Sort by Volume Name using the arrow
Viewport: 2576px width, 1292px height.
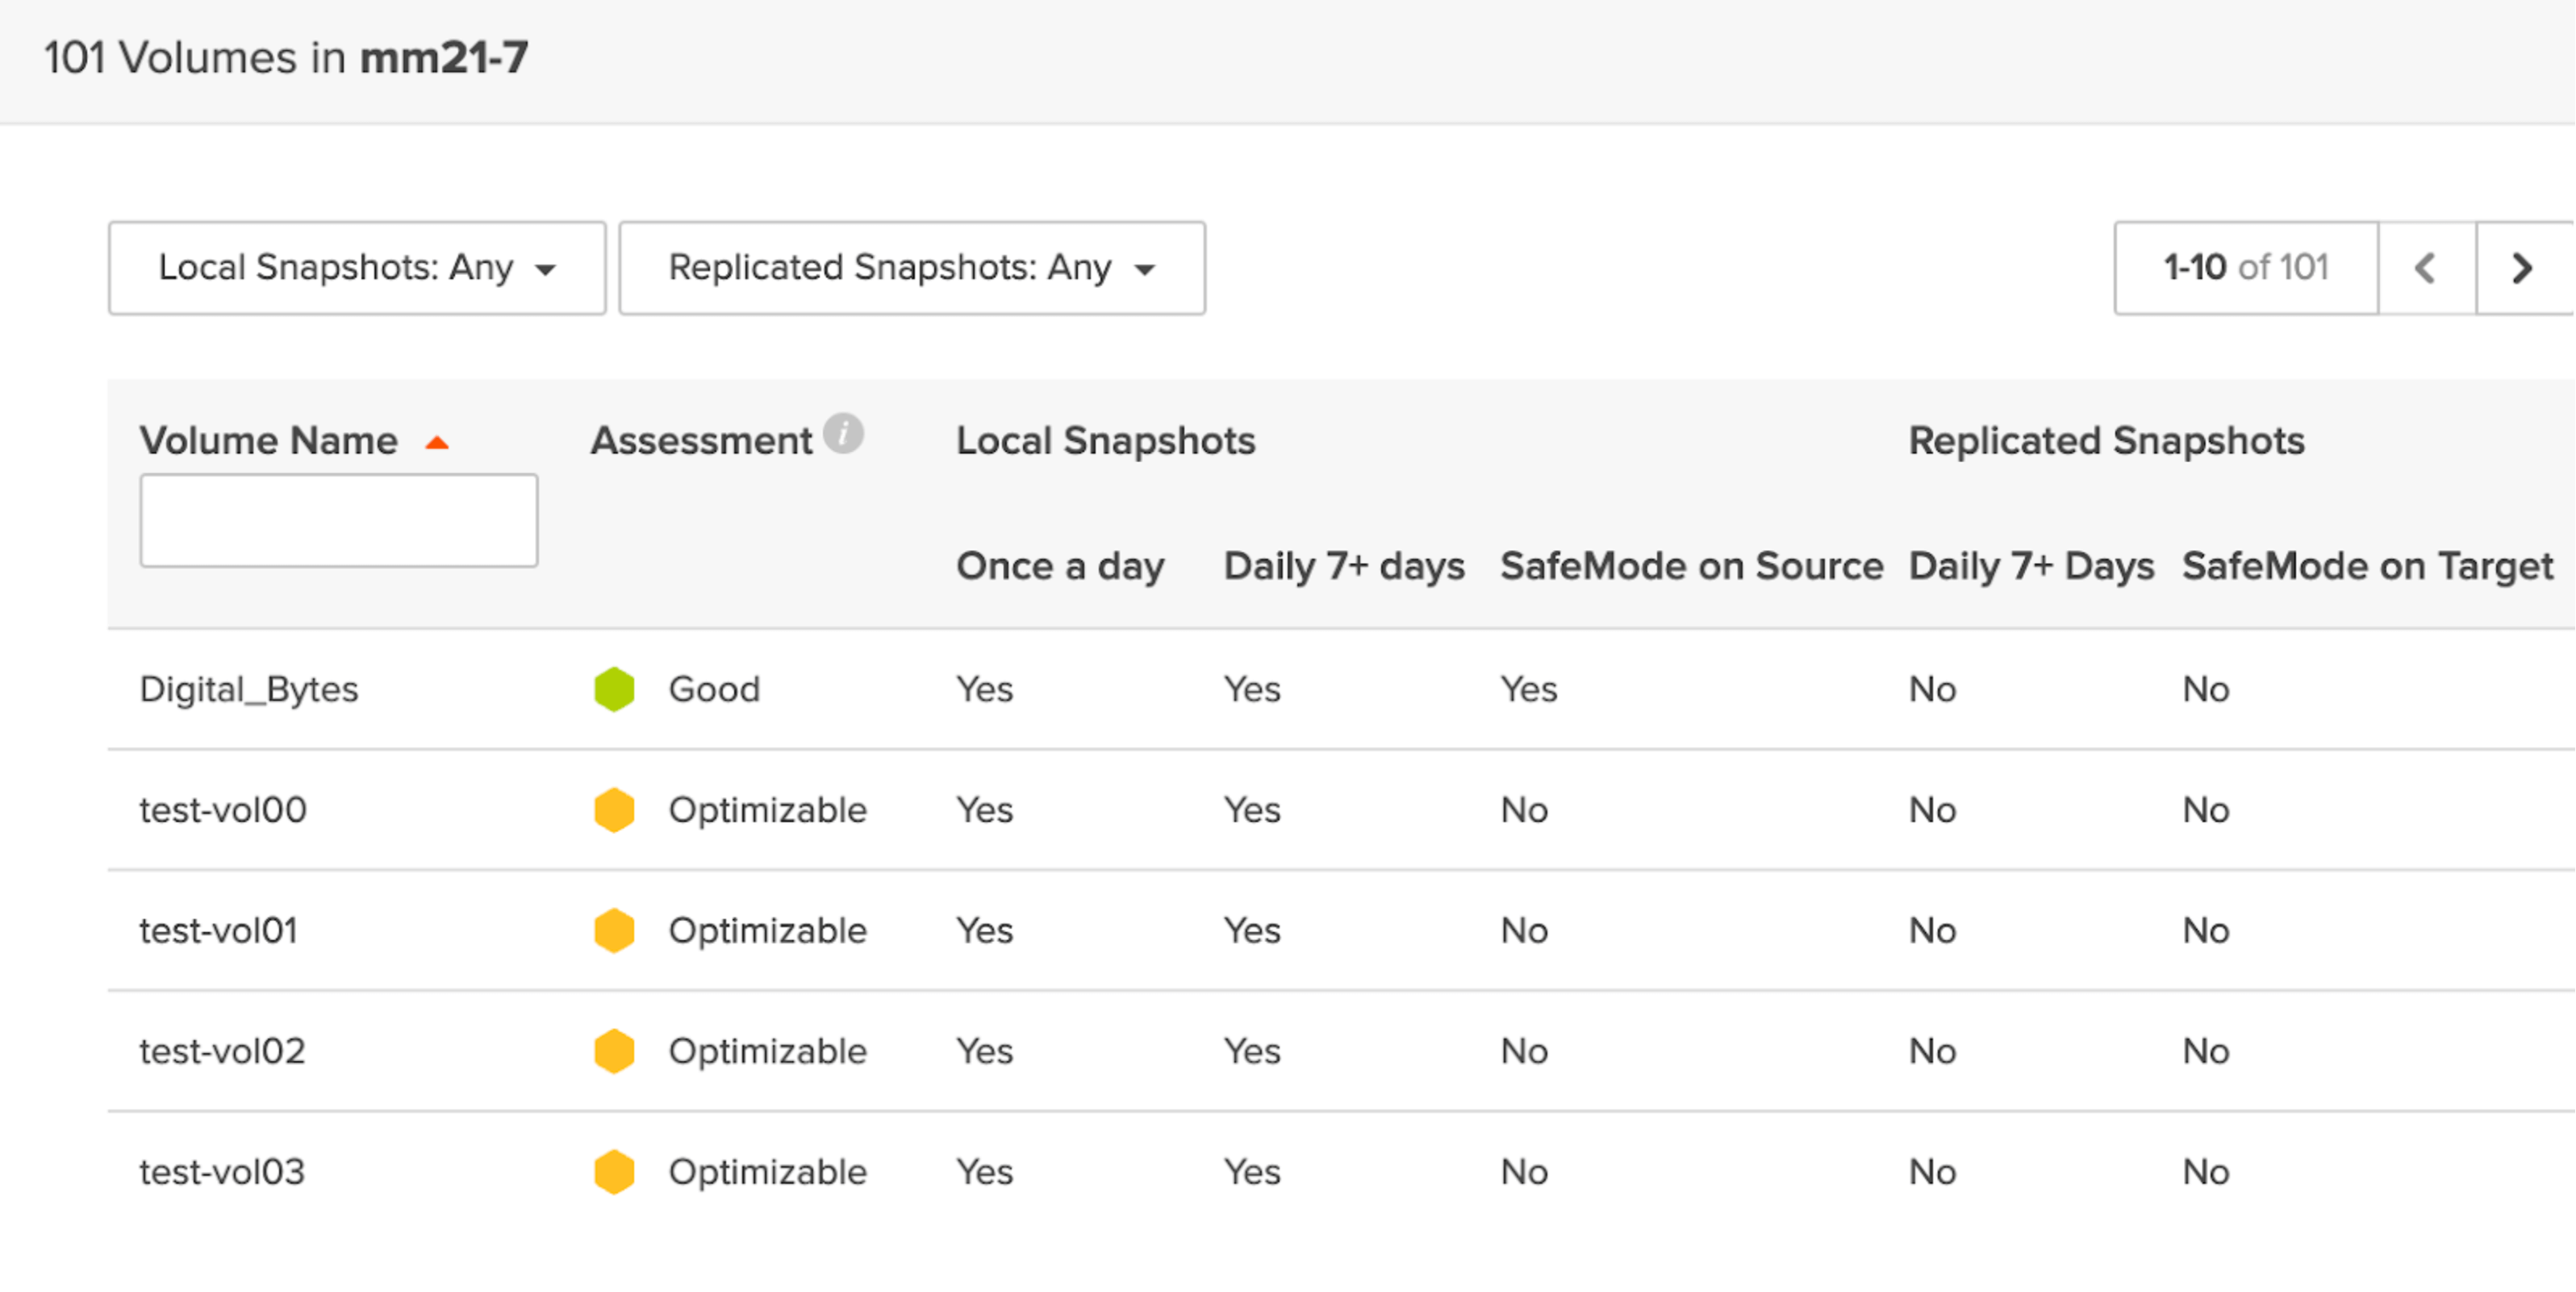coord(437,442)
